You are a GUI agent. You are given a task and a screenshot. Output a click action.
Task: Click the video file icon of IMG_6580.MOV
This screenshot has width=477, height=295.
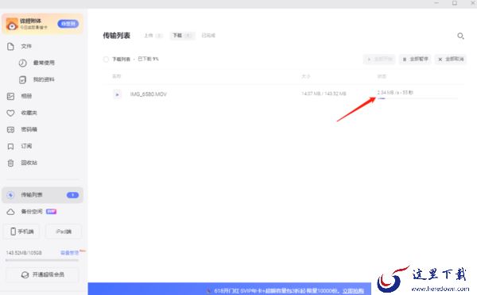pos(117,94)
